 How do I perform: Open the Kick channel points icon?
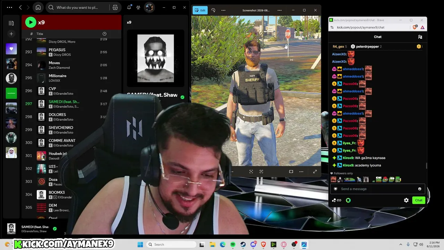tap(336, 200)
